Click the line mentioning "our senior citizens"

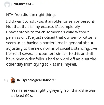(51, 38)
